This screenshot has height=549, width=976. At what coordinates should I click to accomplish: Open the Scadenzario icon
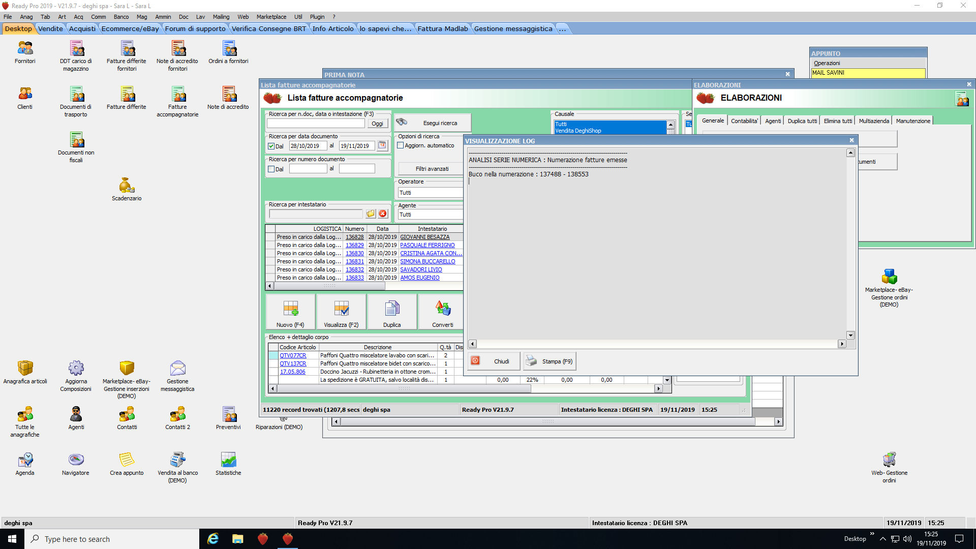click(127, 189)
